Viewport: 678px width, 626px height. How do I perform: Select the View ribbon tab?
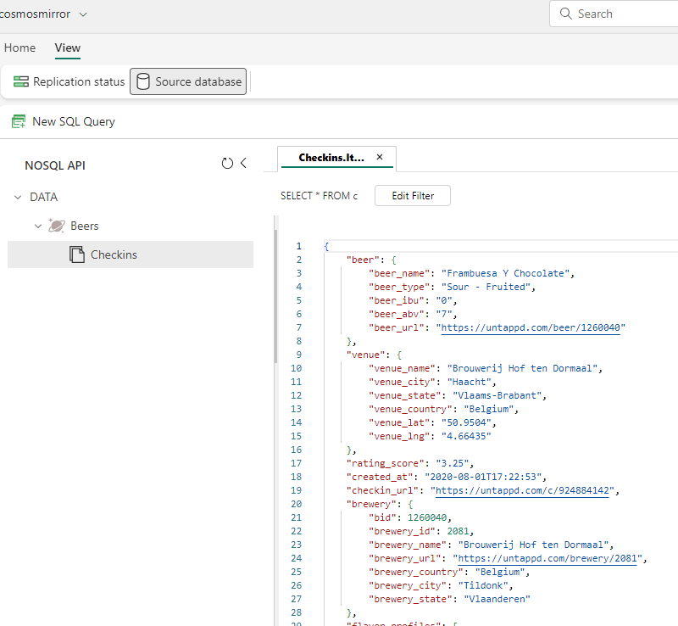[x=68, y=48]
